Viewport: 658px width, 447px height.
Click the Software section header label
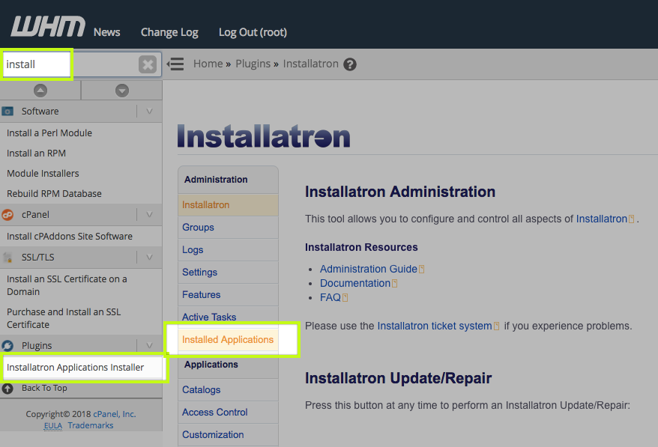40,111
